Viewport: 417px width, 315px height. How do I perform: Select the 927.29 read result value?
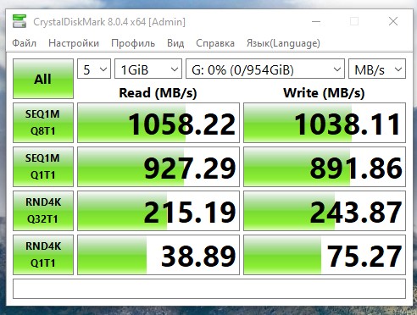pos(158,167)
